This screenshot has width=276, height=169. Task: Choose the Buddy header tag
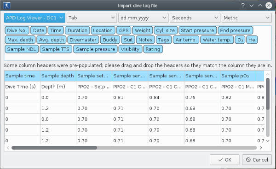coord(110,40)
